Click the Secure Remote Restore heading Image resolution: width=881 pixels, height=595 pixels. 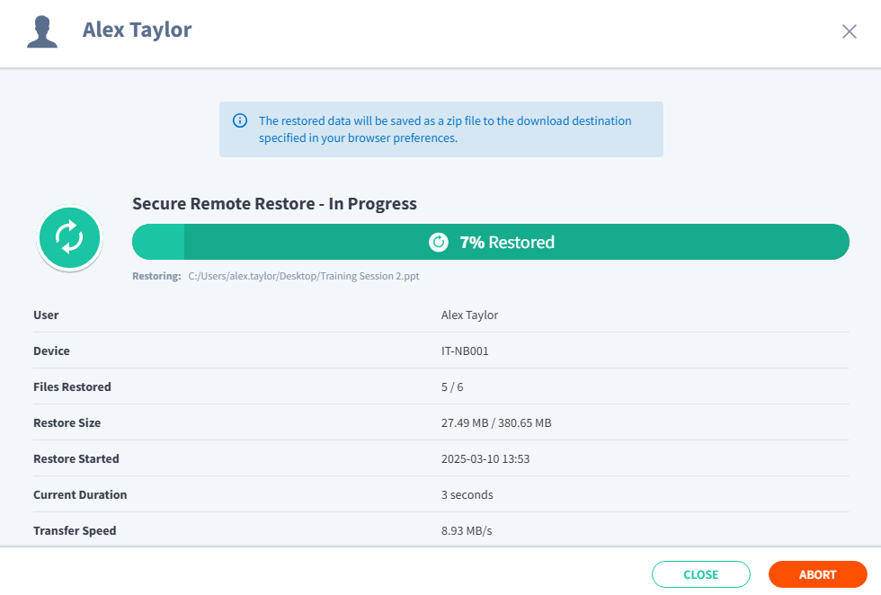pos(274,203)
